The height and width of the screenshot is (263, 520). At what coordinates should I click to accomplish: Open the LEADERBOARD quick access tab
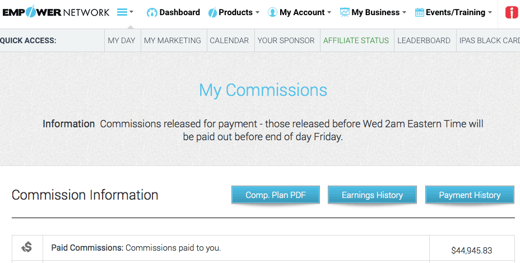pyautogui.click(x=424, y=40)
